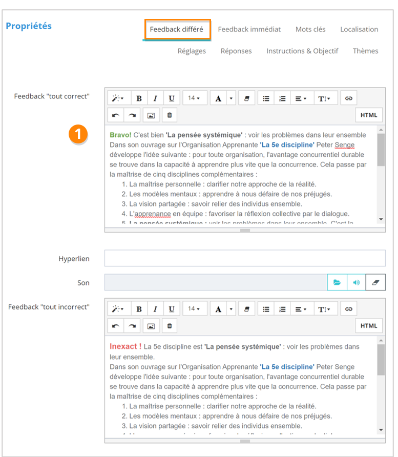Click undo arrow in the "tout correct" editor
Image resolution: width=398 pixels, height=457 pixels.
pos(116,115)
